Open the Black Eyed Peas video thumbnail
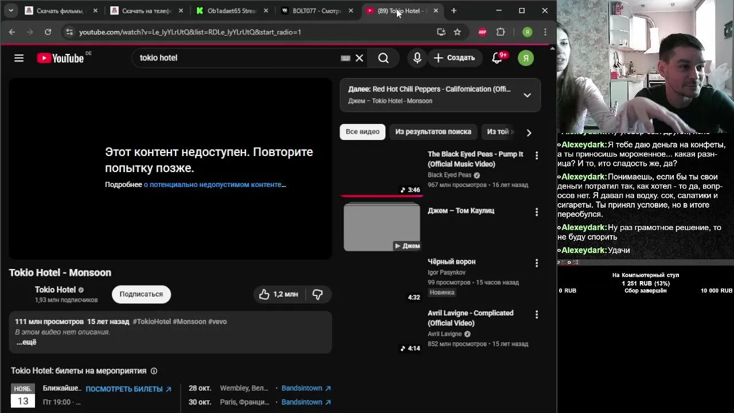This screenshot has width=734, height=413. pos(382,172)
